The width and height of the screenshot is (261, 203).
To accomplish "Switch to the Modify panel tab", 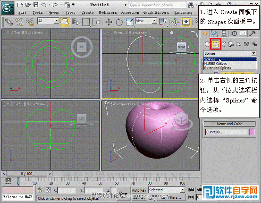I will click(215, 34).
